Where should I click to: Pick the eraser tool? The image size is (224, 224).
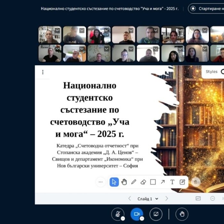pyautogui.click(x=143, y=182)
